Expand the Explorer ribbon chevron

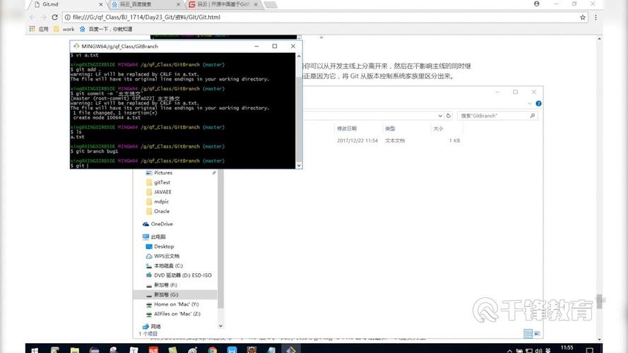pos(530,104)
